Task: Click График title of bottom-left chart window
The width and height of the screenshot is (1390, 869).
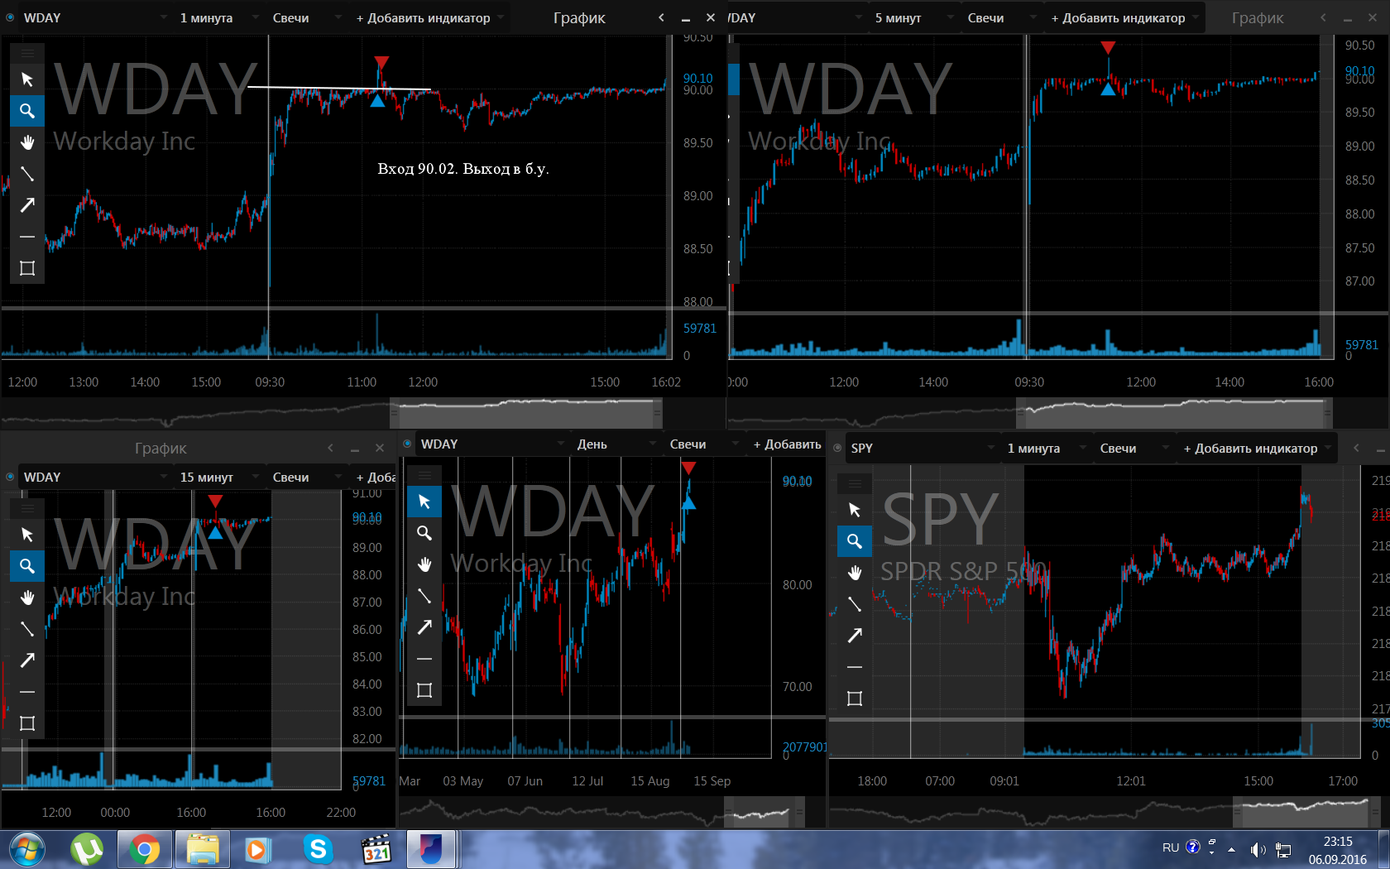Action: (x=161, y=448)
